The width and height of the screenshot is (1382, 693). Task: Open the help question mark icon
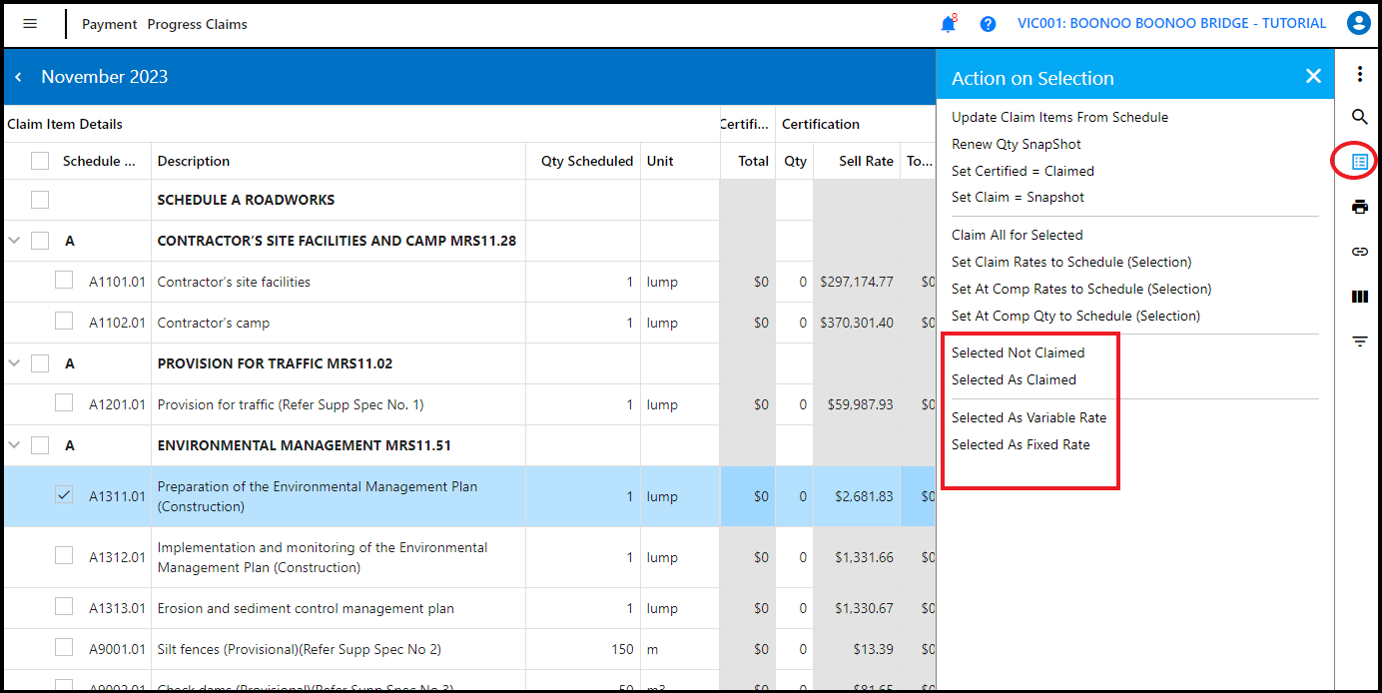(988, 24)
